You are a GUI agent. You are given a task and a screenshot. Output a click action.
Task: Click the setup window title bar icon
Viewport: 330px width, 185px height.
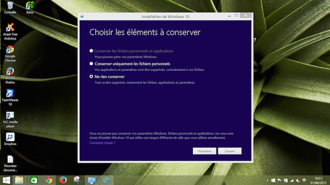[82, 16]
